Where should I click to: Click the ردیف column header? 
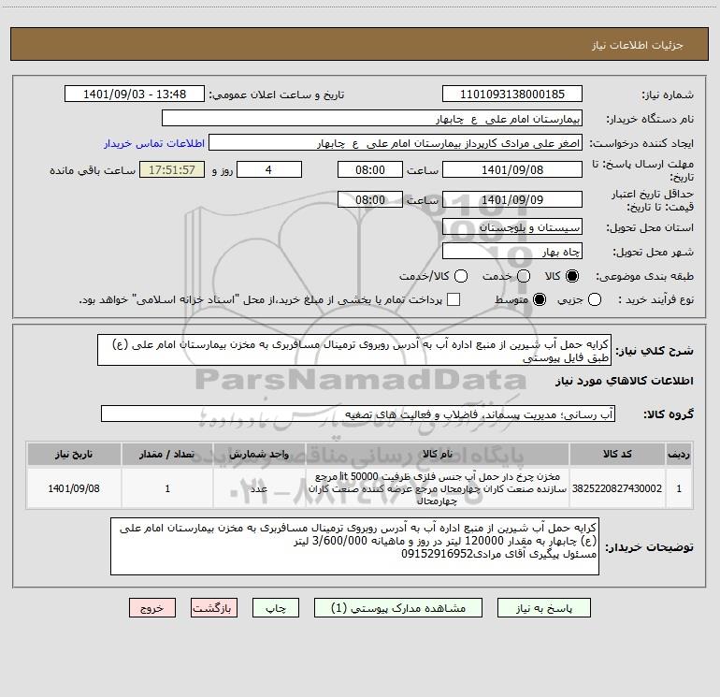pyautogui.click(x=679, y=454)
